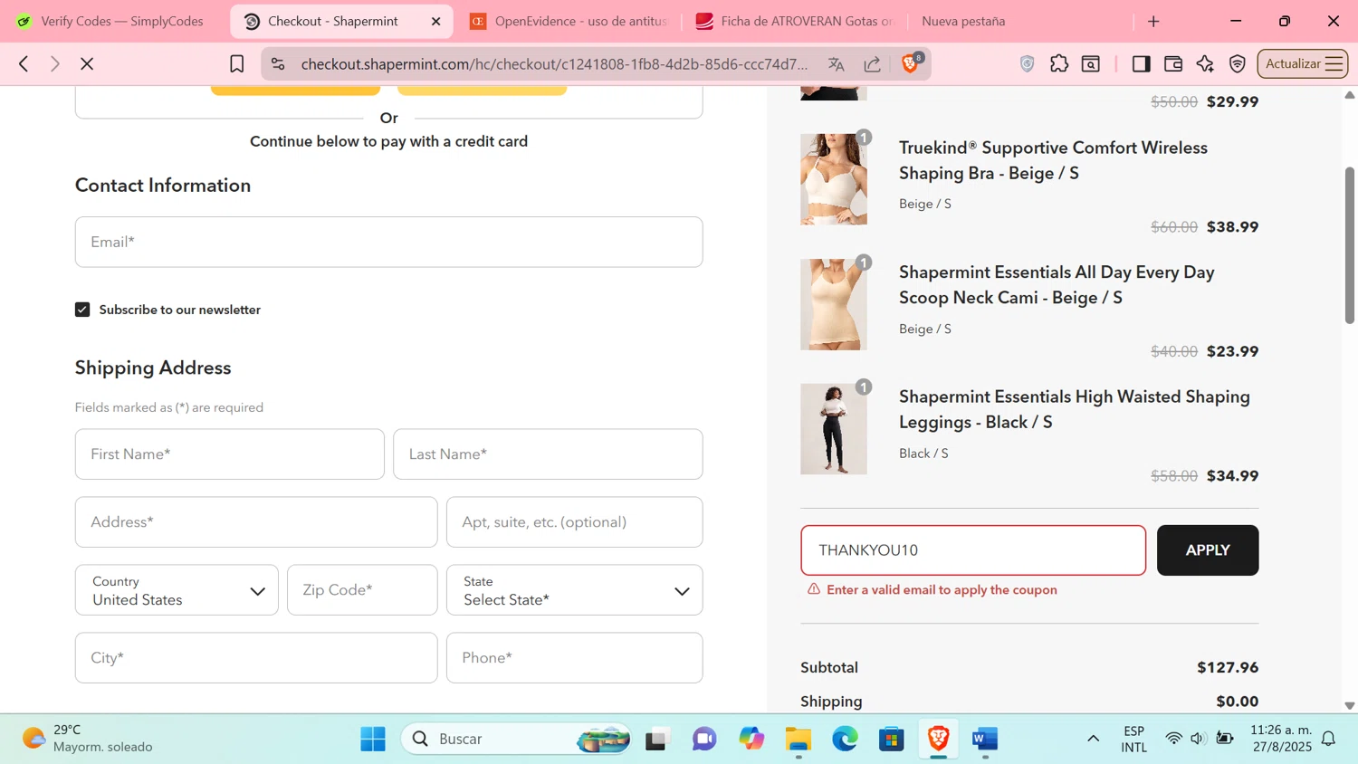Click the Phone field

click(574, 658)
